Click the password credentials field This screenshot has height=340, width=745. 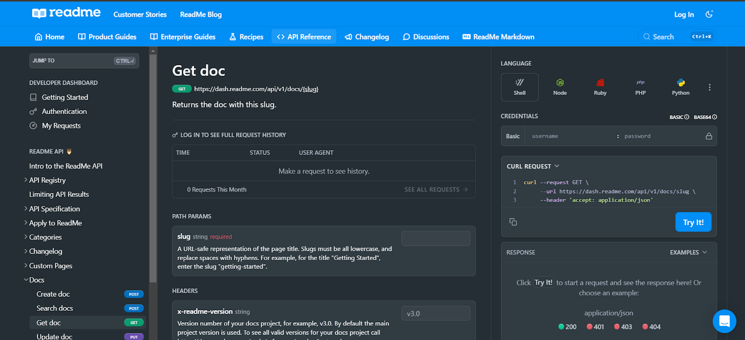(x=662, y=136)
